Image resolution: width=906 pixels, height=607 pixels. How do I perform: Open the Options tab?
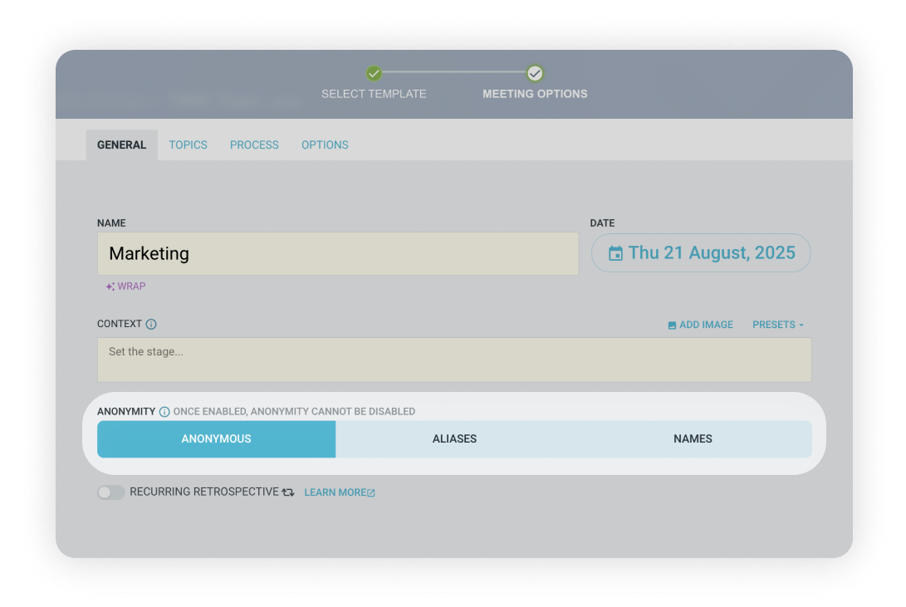(325, 144)
